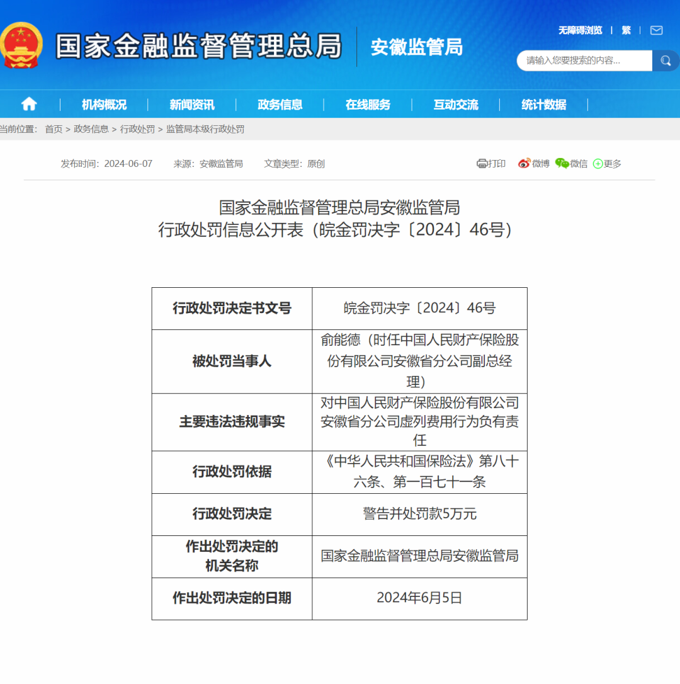The height and width of the screenshot is (684, 680).
Task: Click the 无障碍浏览 link
Action: click(580, 30)
